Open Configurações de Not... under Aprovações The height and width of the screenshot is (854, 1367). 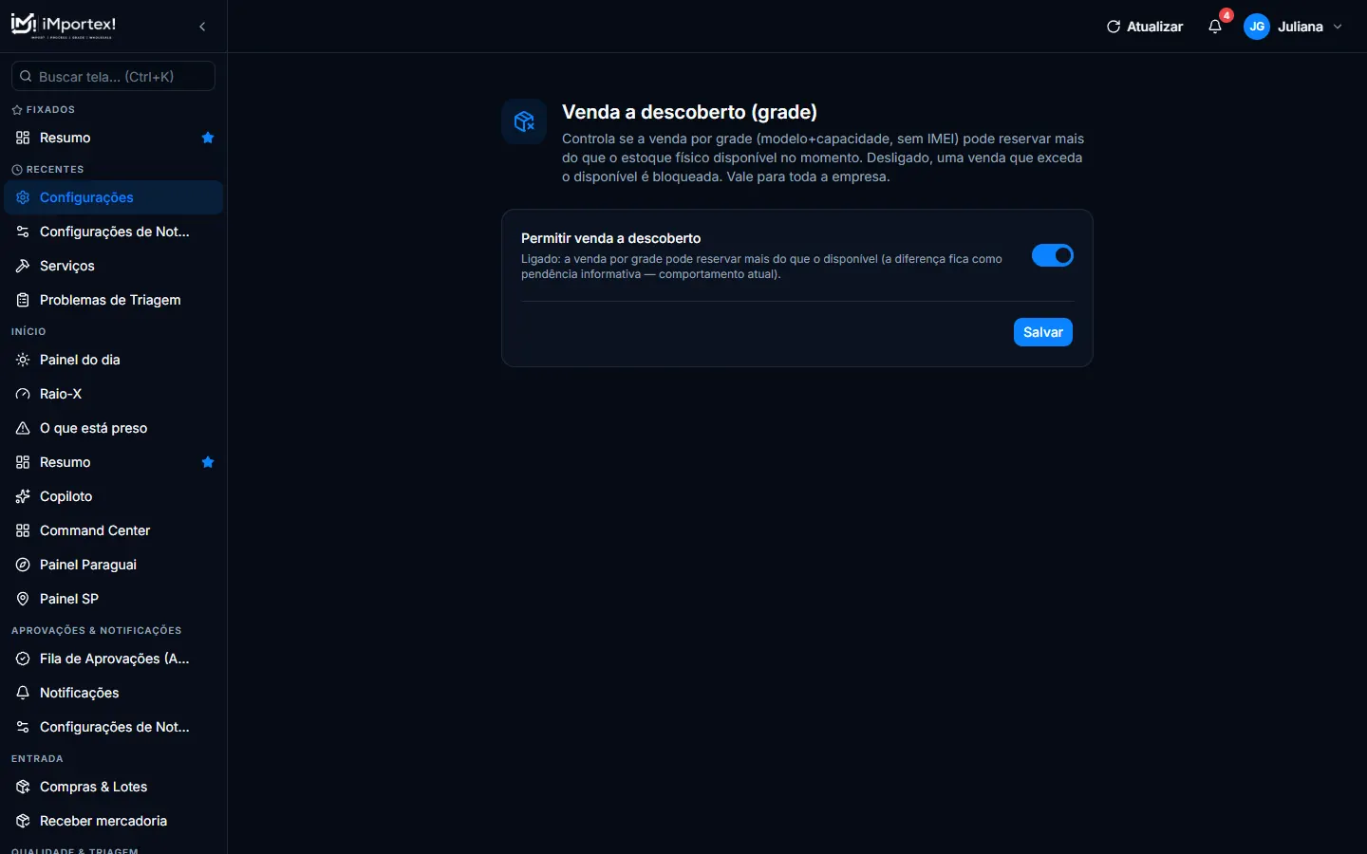tap(114, 727)
